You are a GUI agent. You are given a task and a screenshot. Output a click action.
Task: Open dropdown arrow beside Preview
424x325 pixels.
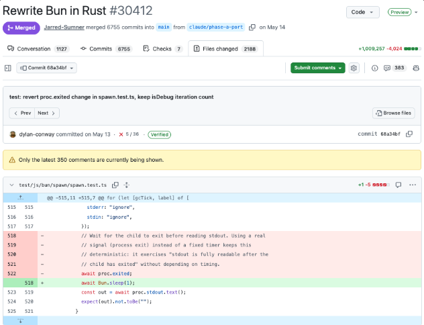(x=416, y=12)
